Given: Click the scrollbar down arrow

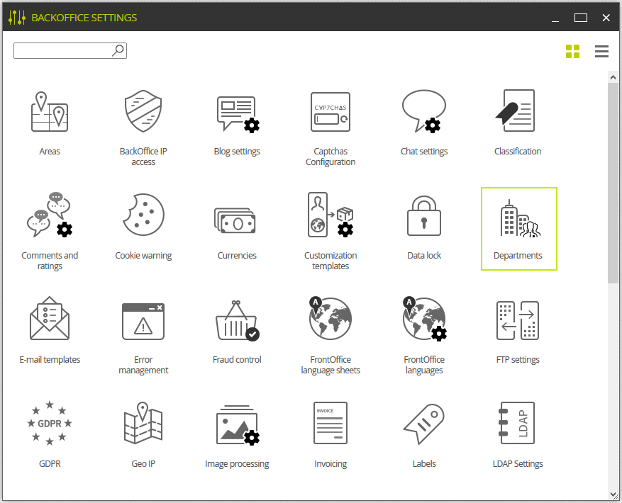Looking at the screenshot, I should tap(613, 494).
